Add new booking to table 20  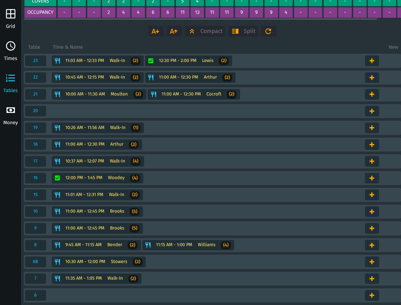tap(372, 111)
